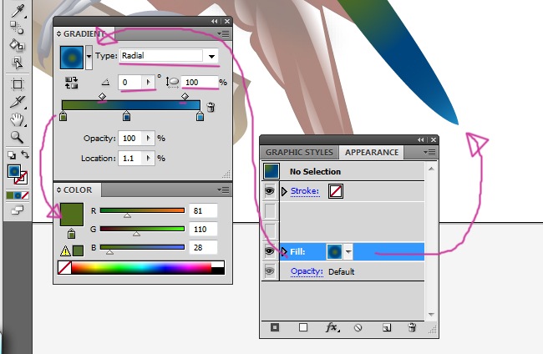The width and height of the screenshot is (543, 354).
Task: Switch to the Graphic Styles tab
Action: tap(298, 153)
